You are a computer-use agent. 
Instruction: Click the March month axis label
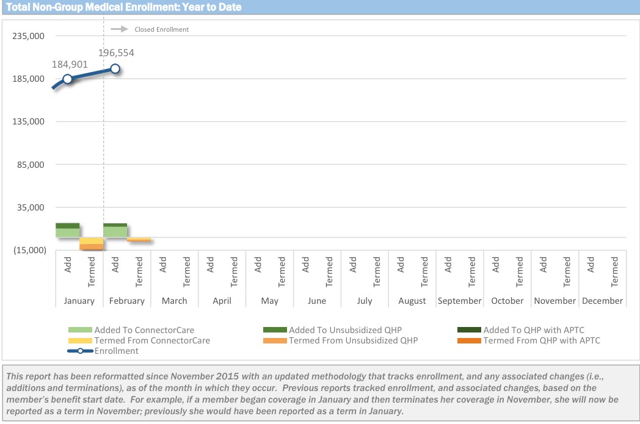[x=175, y=301]
